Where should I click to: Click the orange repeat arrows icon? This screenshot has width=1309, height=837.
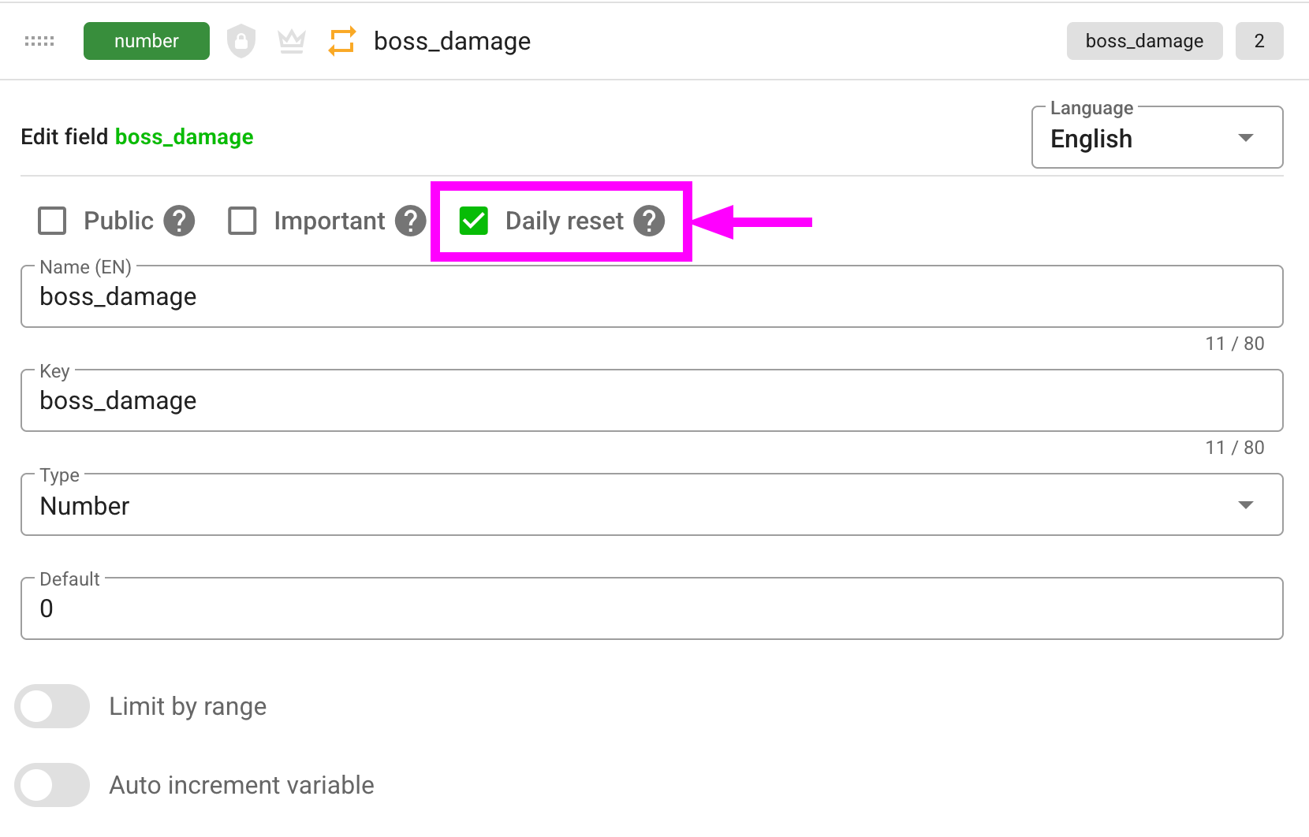pos(342,41)
